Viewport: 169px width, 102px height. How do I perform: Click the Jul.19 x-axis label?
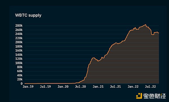tap(45, 87)
